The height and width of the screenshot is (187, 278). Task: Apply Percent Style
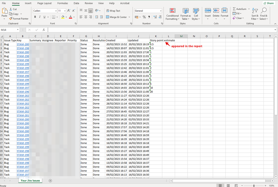point(144,17)
